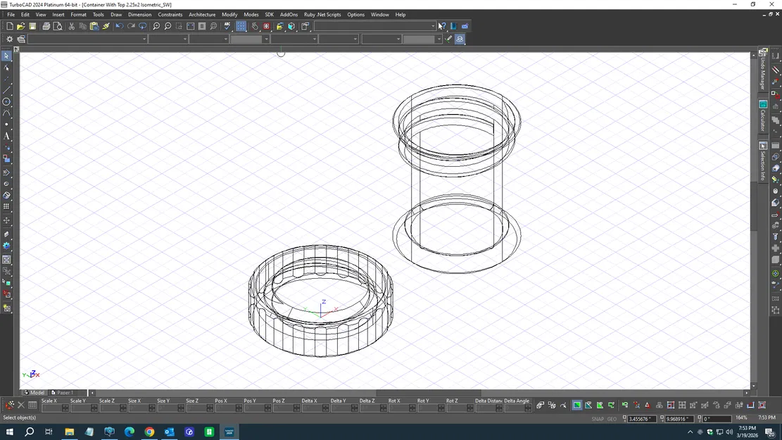The width and height of the screenshot is (782, 440).
Task: Click the X coordinate input field
Action: click(x=643, y=419)
